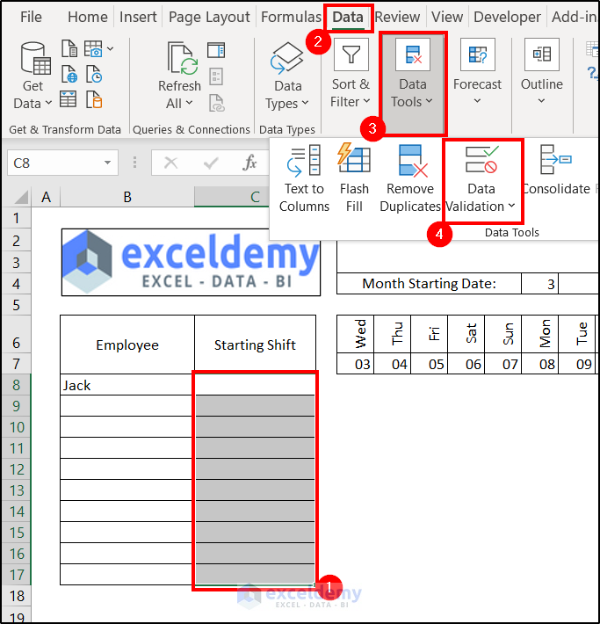Open the File tab

(x=31, y=17)
